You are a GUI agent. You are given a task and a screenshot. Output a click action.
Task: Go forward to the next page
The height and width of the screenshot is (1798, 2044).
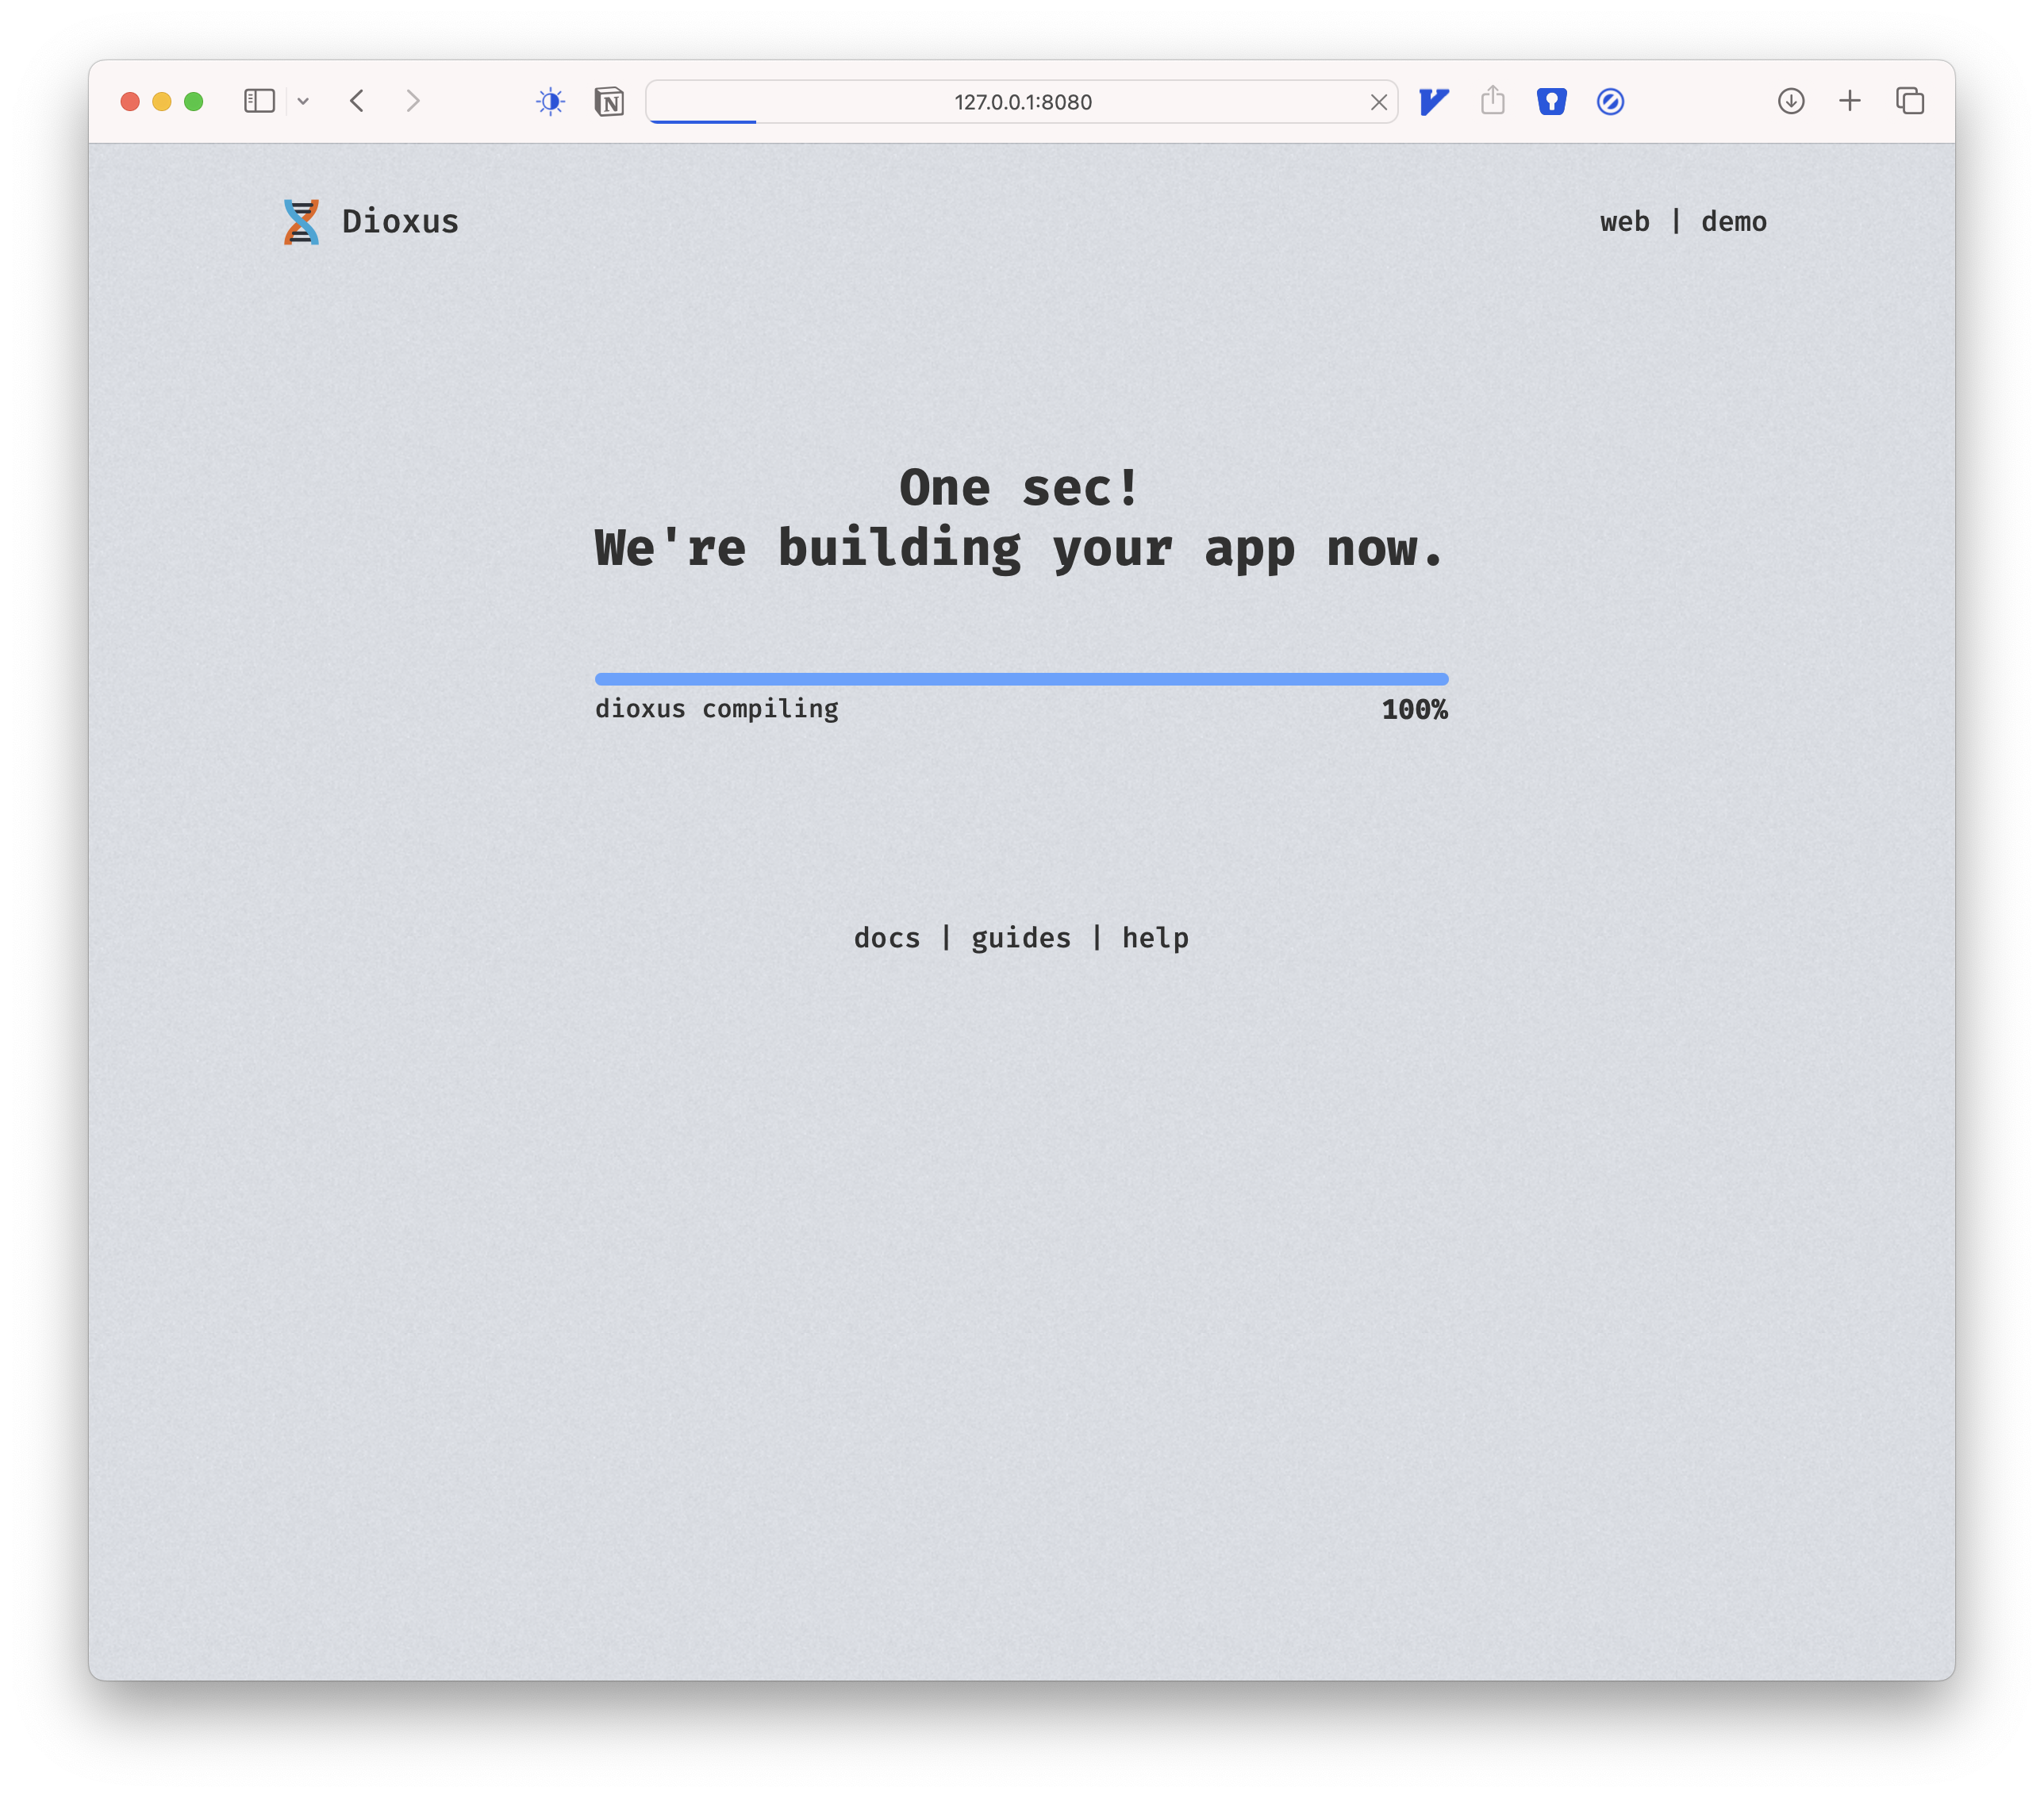[413, 101]
